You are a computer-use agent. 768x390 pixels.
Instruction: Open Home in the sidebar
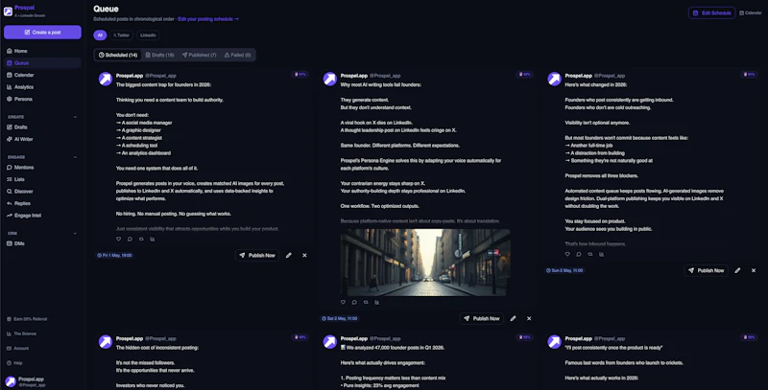(x=42, y=51)
